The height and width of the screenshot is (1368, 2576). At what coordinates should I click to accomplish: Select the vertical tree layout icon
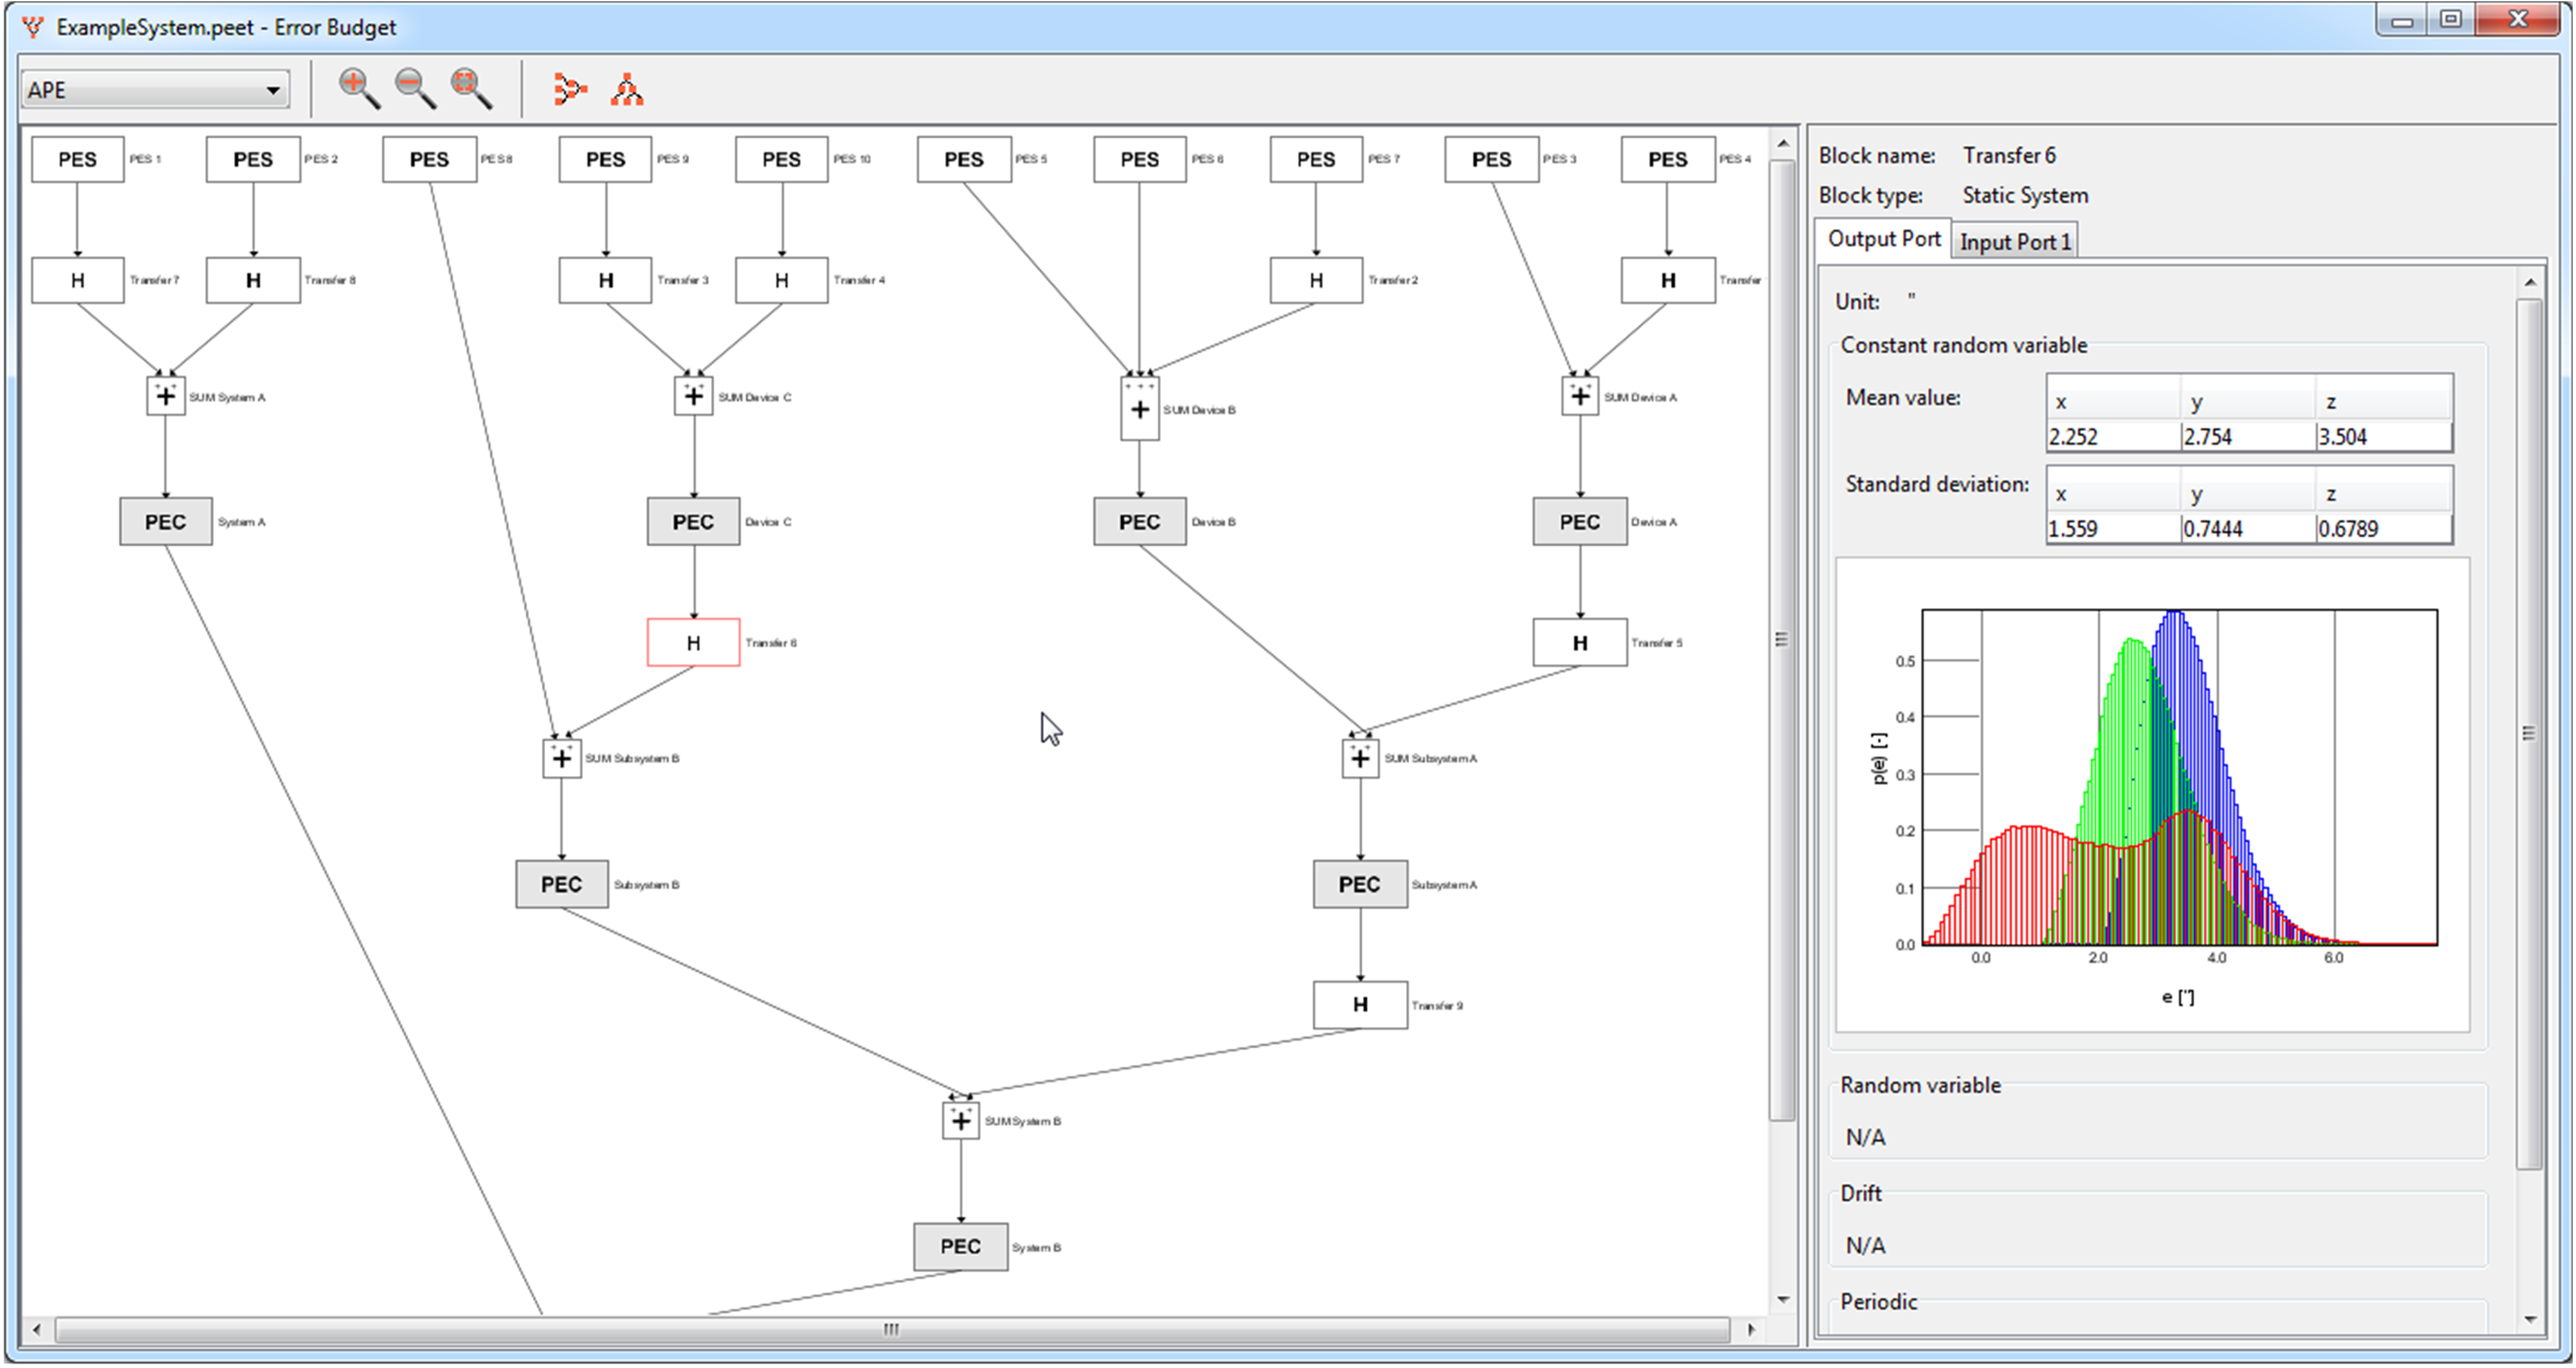click(x=626, y=88)
